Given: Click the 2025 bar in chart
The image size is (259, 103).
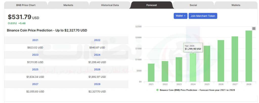Looking at the screenshot, I should coord(207,64).
